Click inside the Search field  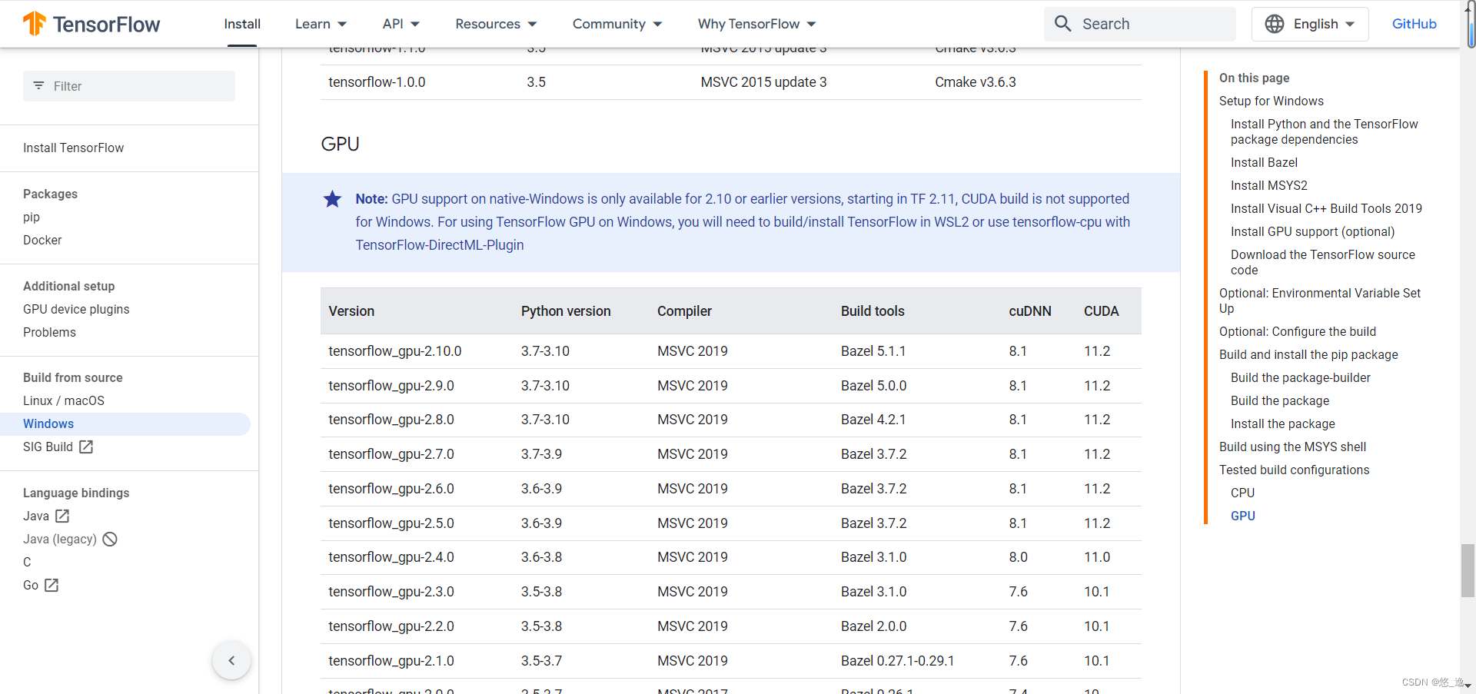click(x=1145, y=24)
